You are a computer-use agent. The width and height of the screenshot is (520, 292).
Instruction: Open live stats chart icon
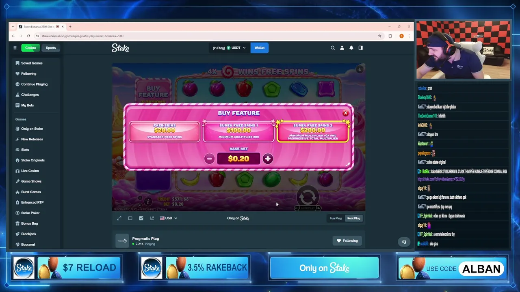pyautogui.click(x=141, y=218)
